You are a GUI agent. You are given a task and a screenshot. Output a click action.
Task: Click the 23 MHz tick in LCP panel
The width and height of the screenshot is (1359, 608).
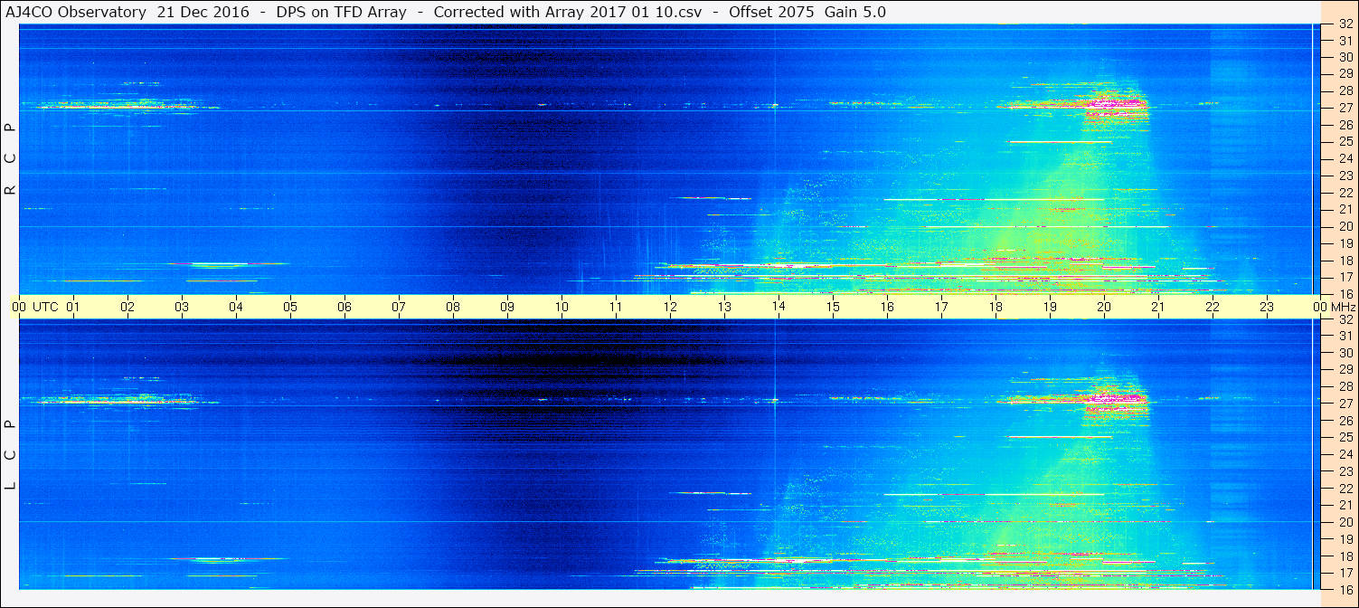coord(1345,471)
